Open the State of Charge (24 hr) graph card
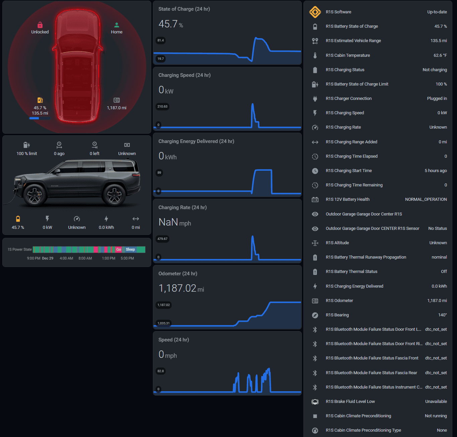Image resolution: width=457 pixels, height=437 pixels. click(227, 33)
